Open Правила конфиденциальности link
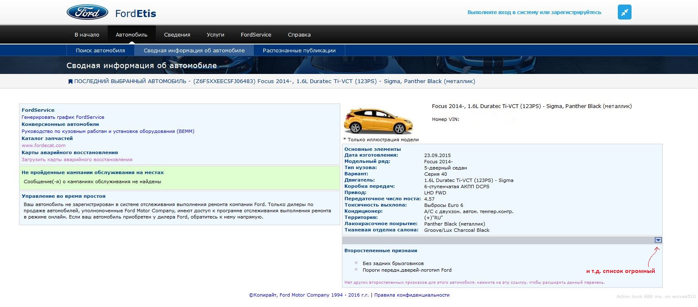The image size is (698, 307). [x=412, y=295]
